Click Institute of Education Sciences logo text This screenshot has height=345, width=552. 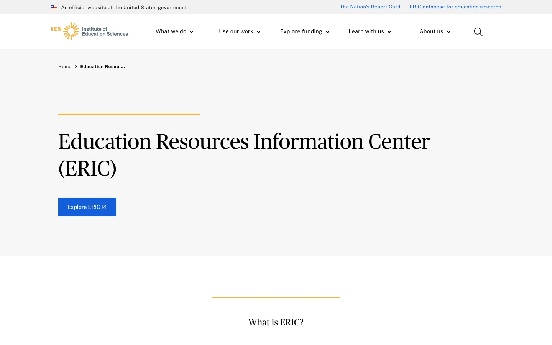pos(105,31)
